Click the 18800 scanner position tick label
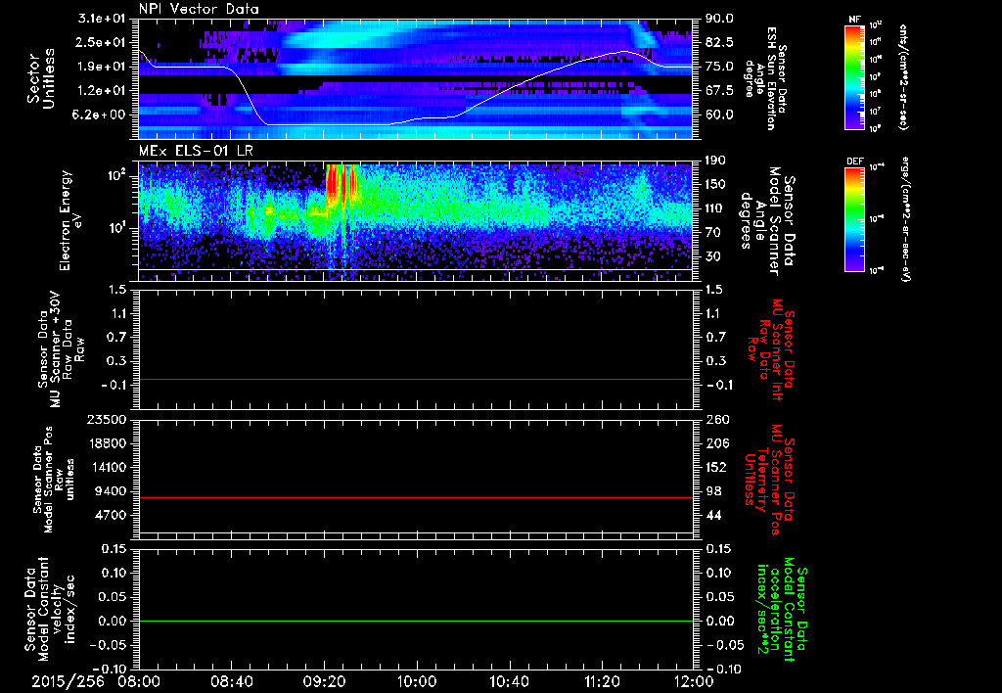The image size is (1002, 693). pos(108,443)
